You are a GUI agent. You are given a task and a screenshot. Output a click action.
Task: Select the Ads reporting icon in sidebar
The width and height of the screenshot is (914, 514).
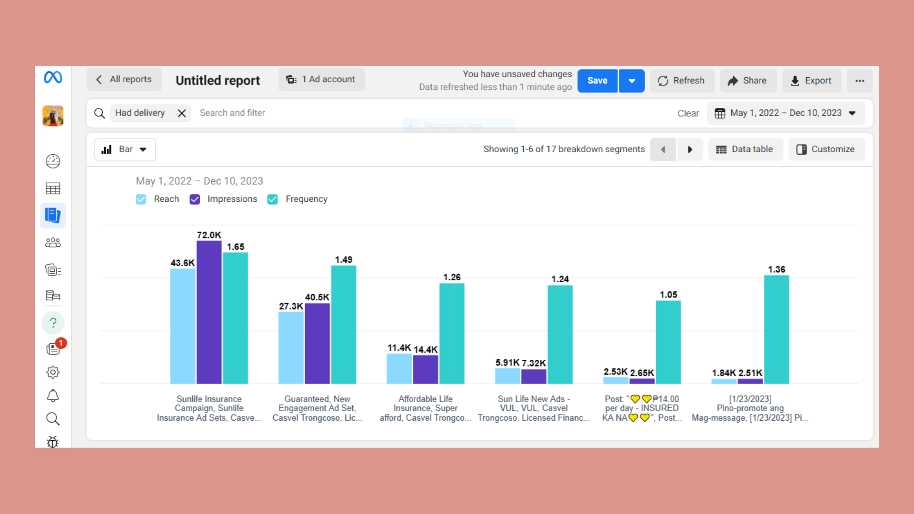point(53,216)
